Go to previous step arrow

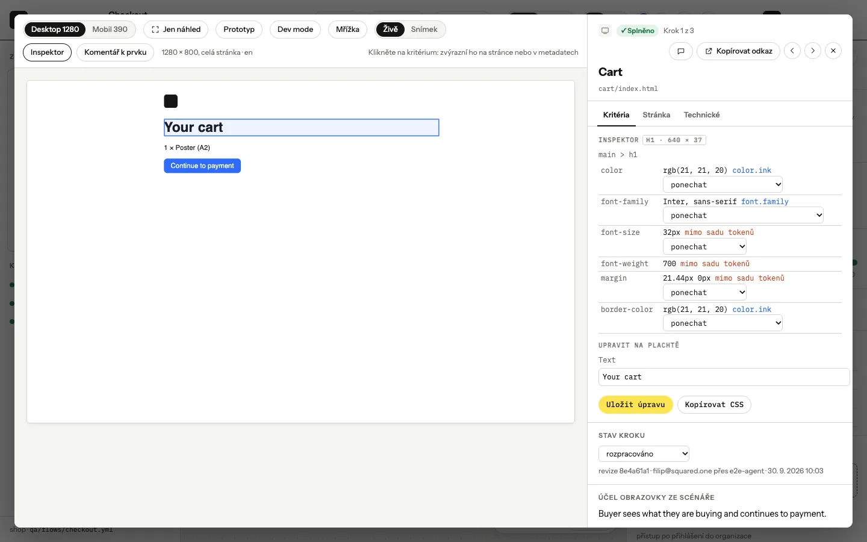(x=792, y=51)
